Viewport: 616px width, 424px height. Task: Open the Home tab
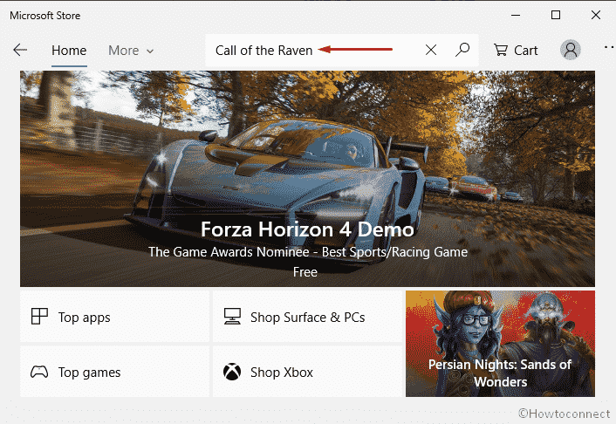(x=69, y=51)
